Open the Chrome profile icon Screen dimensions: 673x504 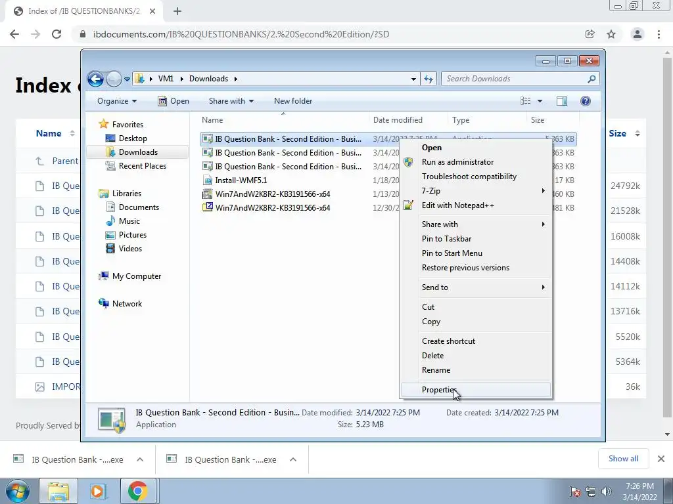pos(638,34)
